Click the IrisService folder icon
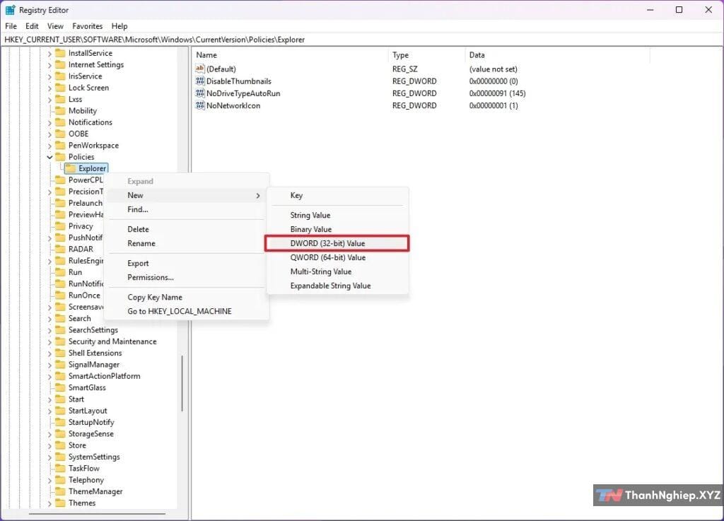This screenshot has height=521, width=724. pyautogui.click(x=60, y=76)
